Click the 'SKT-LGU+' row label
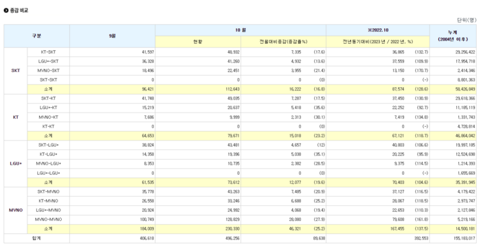This screenshot has height=249, width=481. pos(49,145)
